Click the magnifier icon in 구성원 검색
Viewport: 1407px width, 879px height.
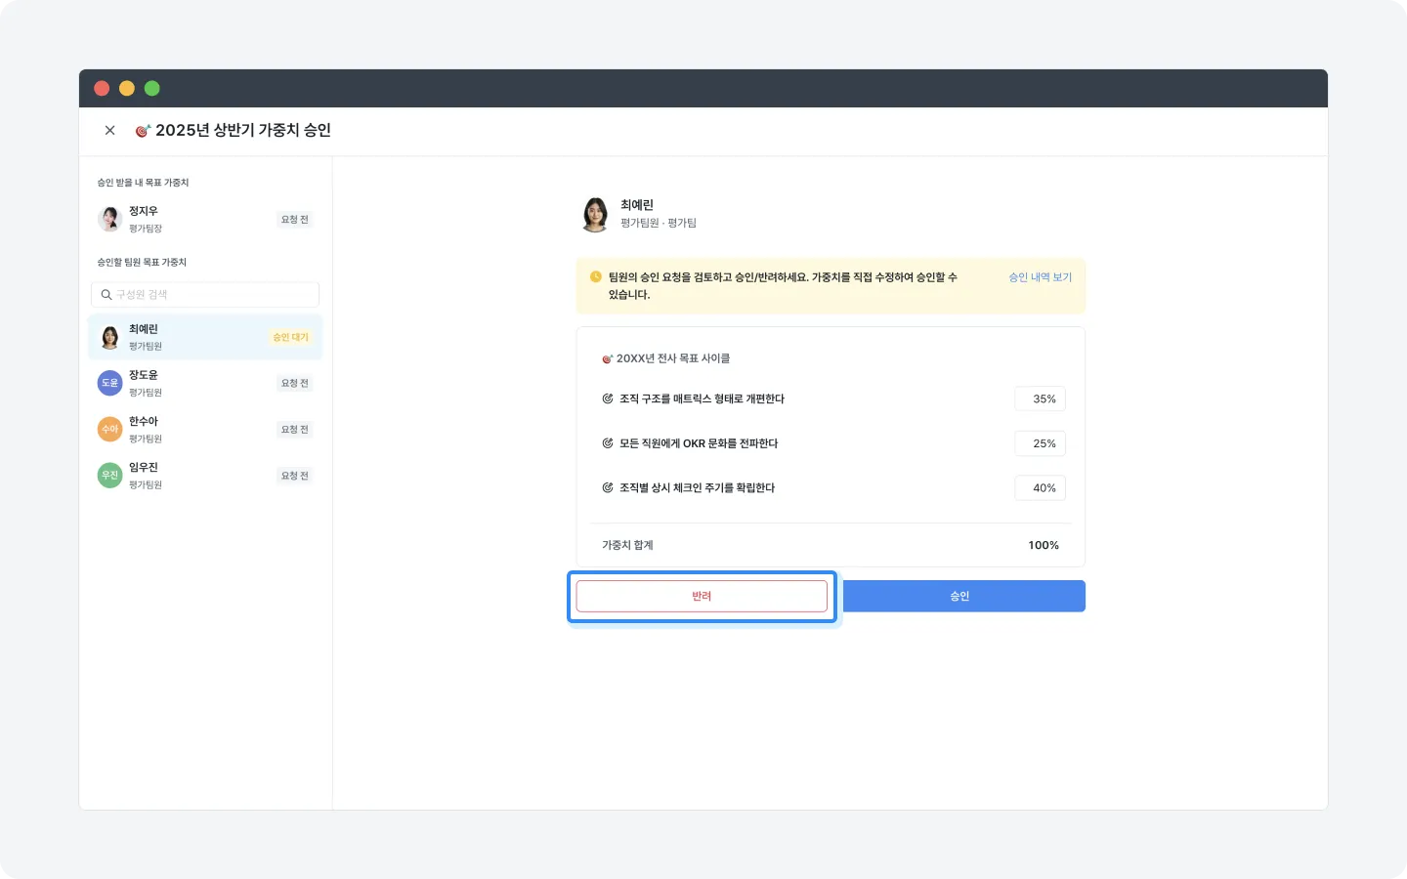[107, 294]
